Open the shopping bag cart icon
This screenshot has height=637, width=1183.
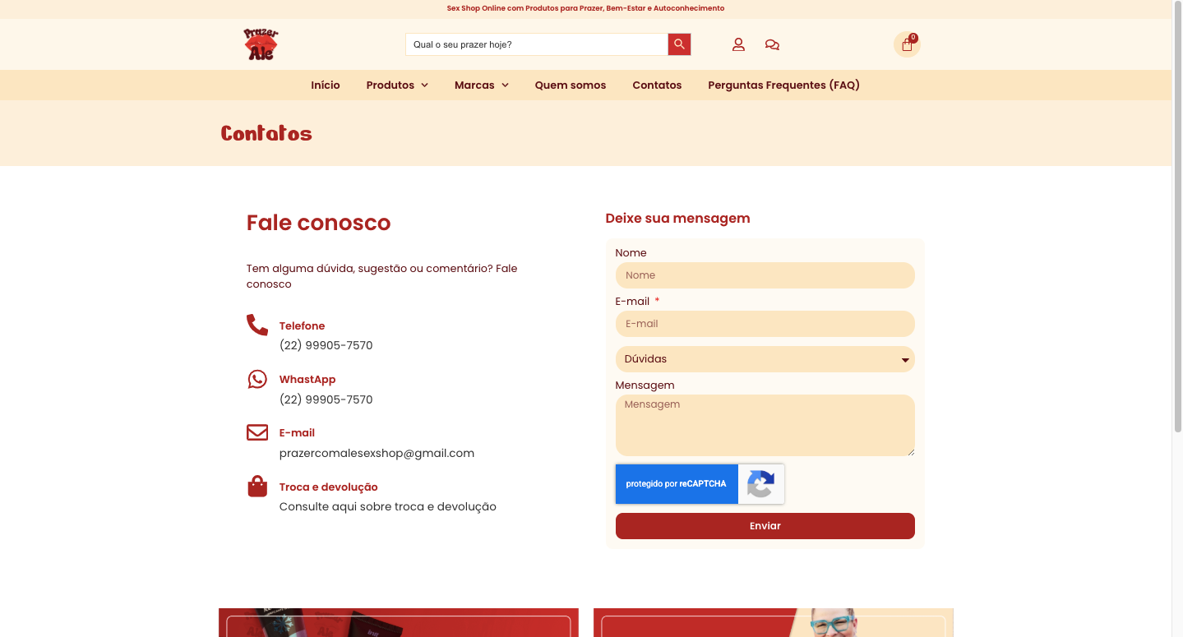click(x=907, y=44)
